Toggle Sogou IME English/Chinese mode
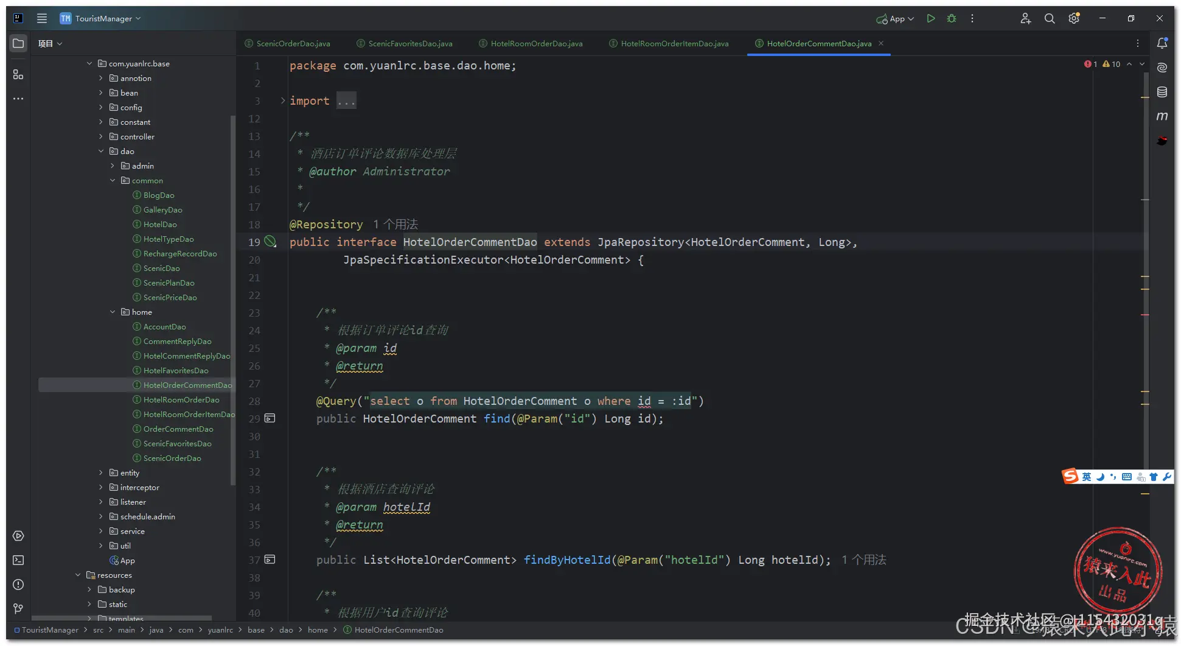Image resolution: width=1181 pixels, height=646 pixels. click(x=1086, y=477)
